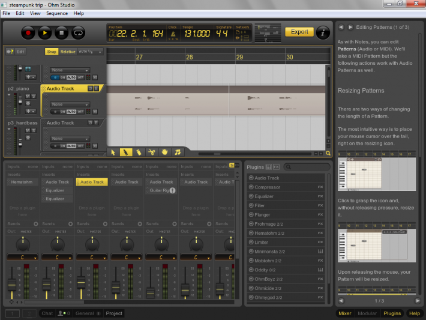
Task: Select the Pencil draw tool
Action: [x=126, y=152]
